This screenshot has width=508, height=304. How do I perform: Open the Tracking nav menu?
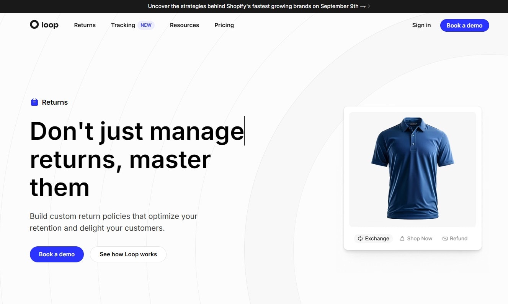pos(123,25)
